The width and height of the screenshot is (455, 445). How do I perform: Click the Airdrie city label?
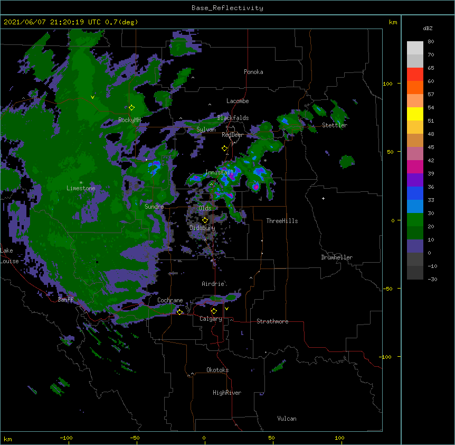[x=213, y=284]
